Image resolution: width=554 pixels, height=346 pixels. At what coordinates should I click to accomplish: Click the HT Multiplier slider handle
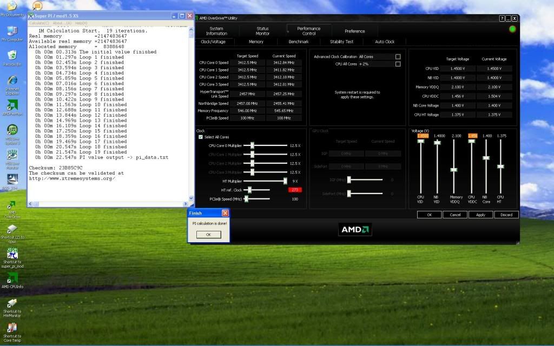285,181
